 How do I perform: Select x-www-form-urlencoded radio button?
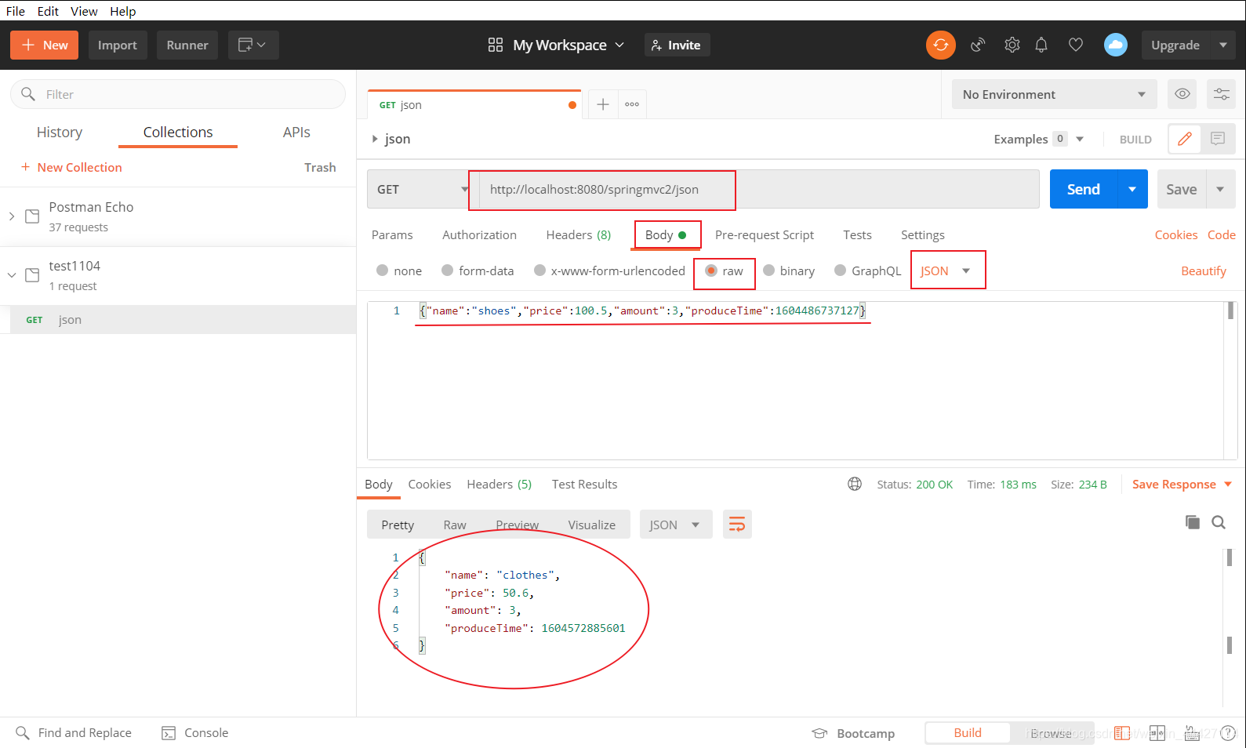pos(539,271)
